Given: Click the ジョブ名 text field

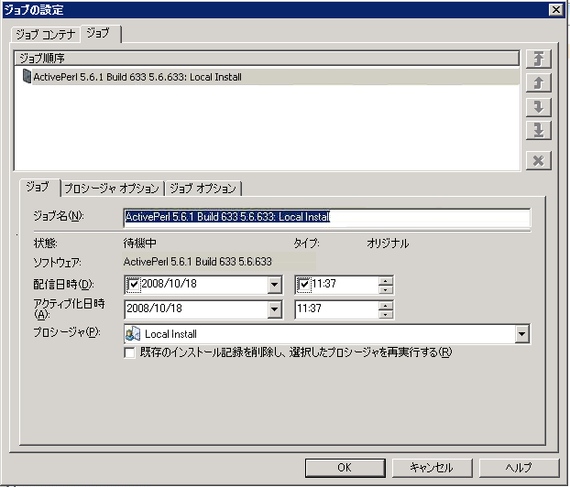Looking at the screenshot, I should tap(327, 217).
